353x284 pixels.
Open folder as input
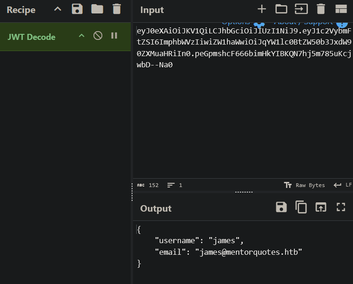pyautogui.click(x=281, y=9)
